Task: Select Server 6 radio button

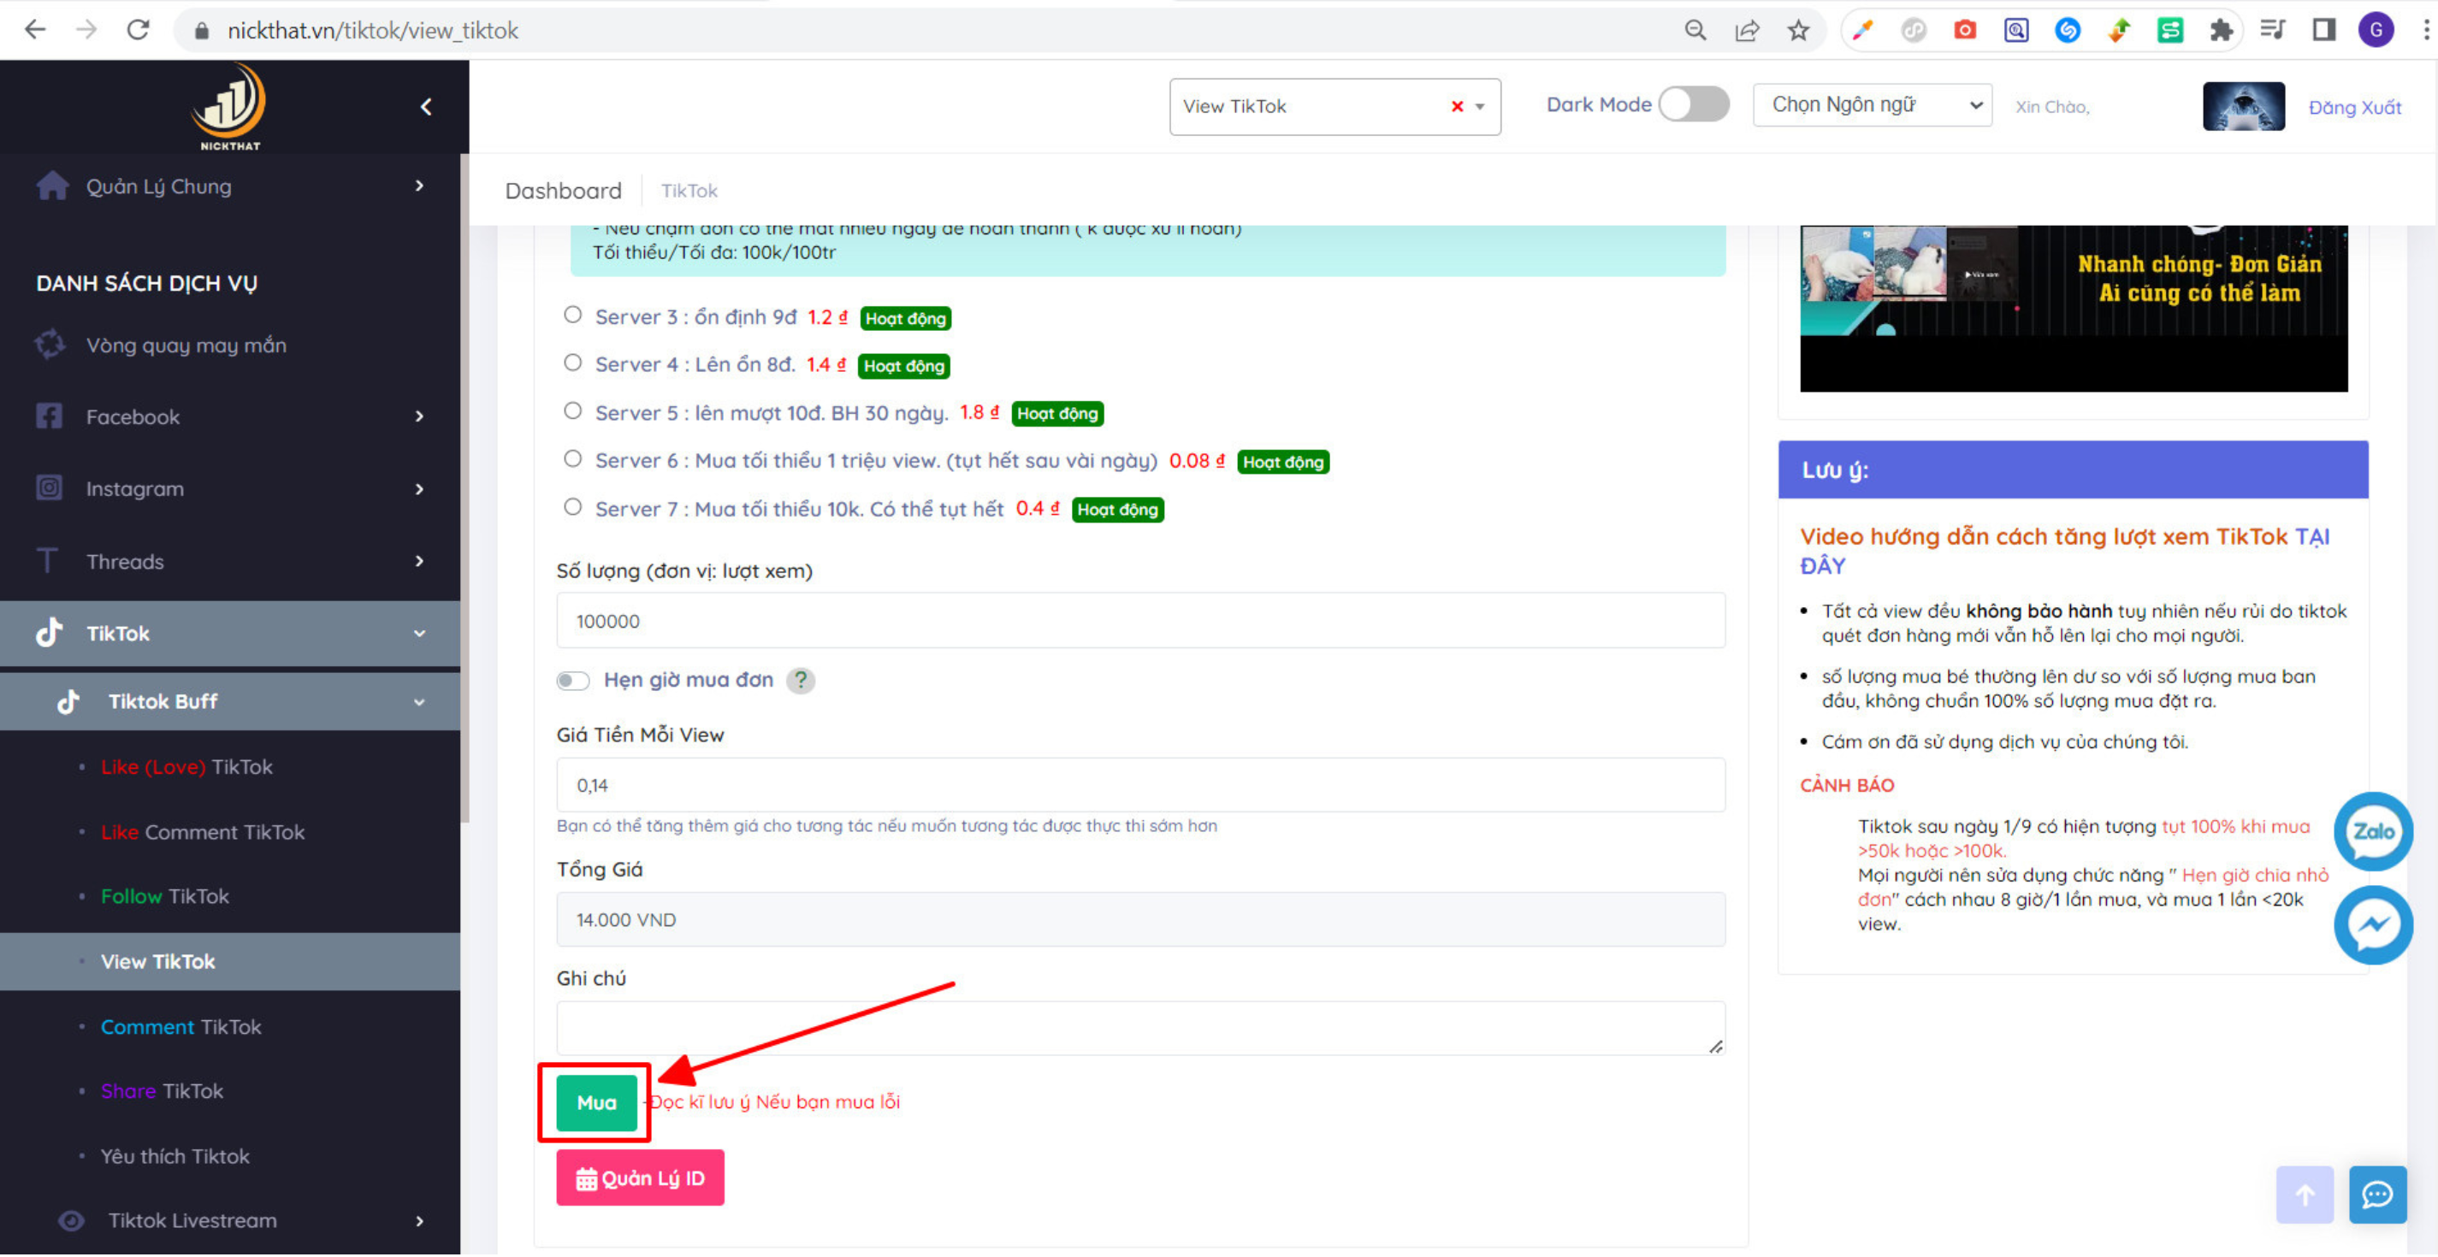Action: (572, 458)
